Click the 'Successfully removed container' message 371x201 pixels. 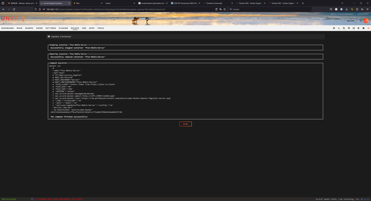click(78, 57)
